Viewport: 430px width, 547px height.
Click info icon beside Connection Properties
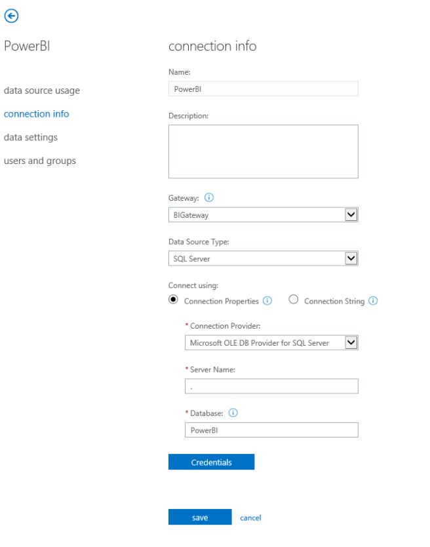click(267, 301)
